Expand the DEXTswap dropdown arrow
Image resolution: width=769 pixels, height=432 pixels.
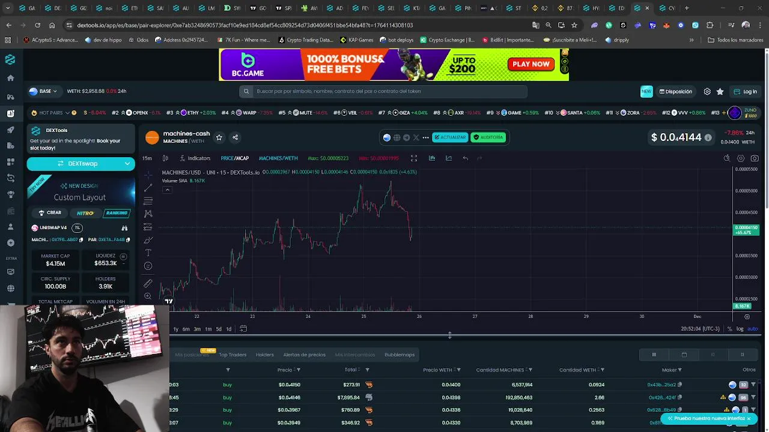coord(127,163)
